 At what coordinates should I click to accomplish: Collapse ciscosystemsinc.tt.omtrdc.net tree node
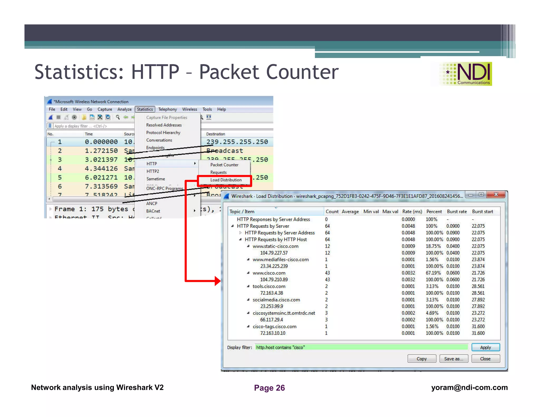tap(248, 313)
